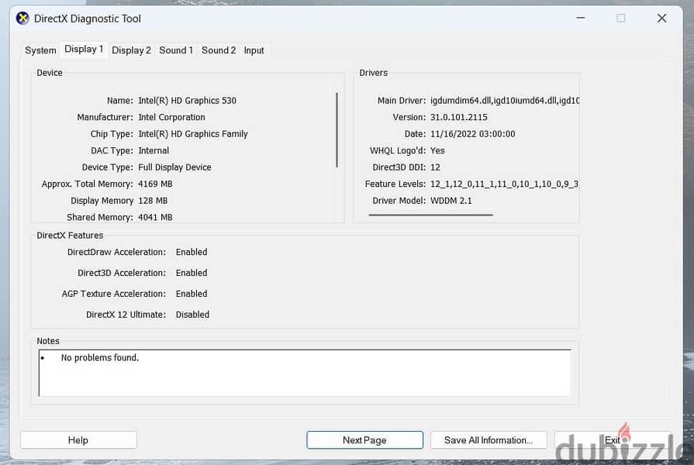Image resolution: width=694 pixels, height=465 pixels.
Task: Click the Device panel vertical scrollbar
Action: point(337,129)
